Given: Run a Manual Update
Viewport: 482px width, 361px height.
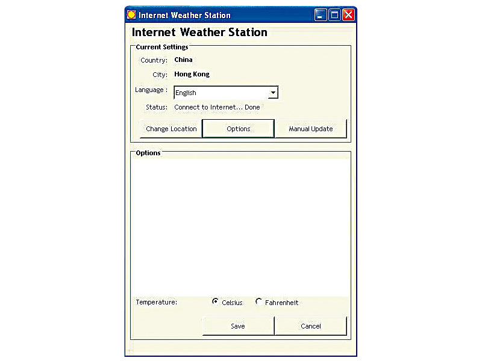Looking at the screenshot, I should (311, 129).
